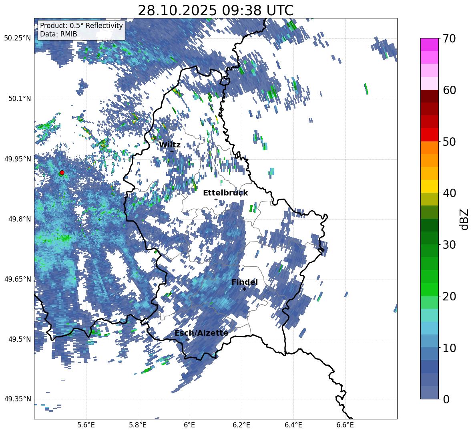Click the 49.8°N latitude label
This screenshot has height=433, width=474.
pyautogui.click(x=19, y=219)
